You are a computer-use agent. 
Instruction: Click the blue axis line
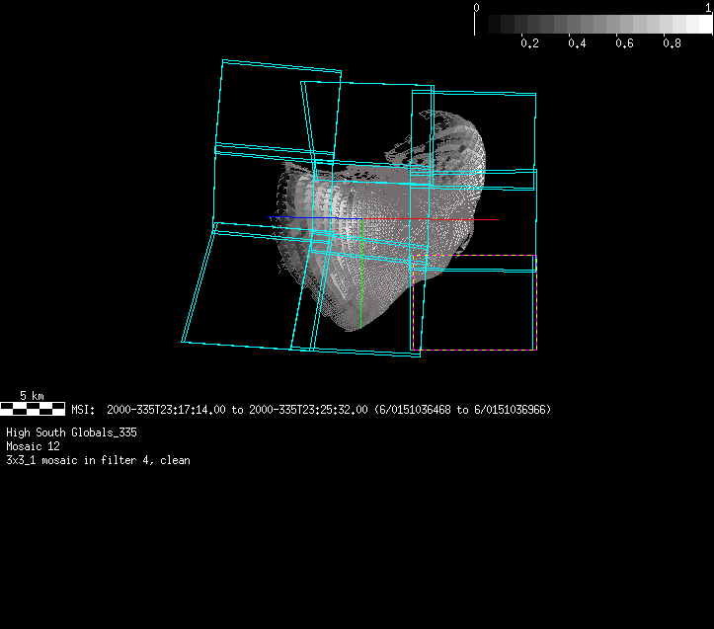tap(314, 217)
